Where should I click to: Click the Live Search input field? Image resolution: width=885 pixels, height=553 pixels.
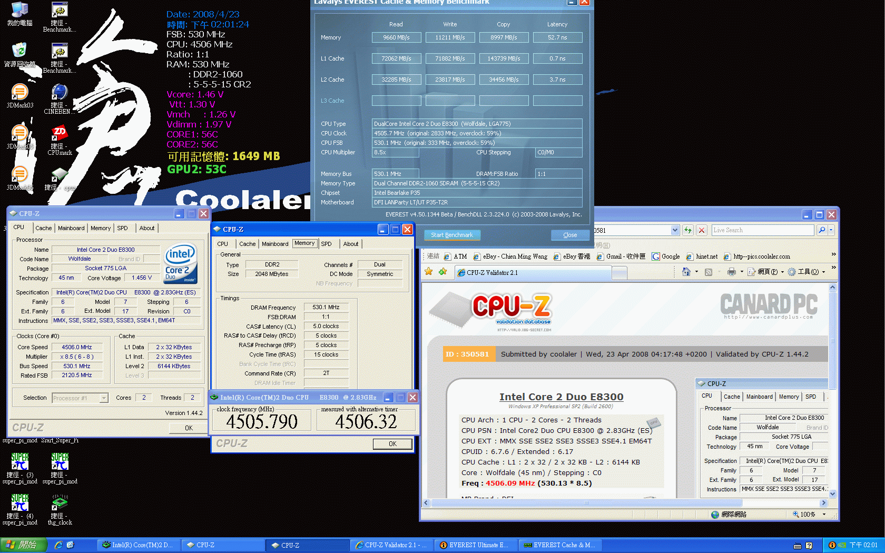(763, 230)
